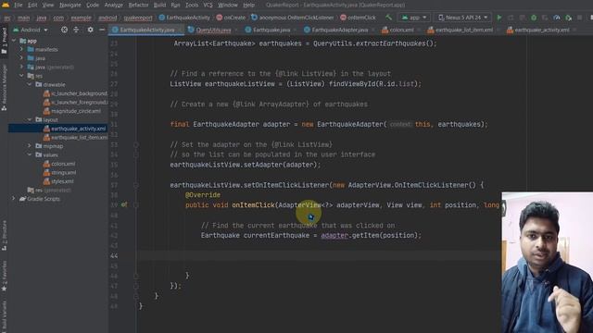Collapse the drawable folder
This screenshot has height=333, width=593.
pos(30,84)
